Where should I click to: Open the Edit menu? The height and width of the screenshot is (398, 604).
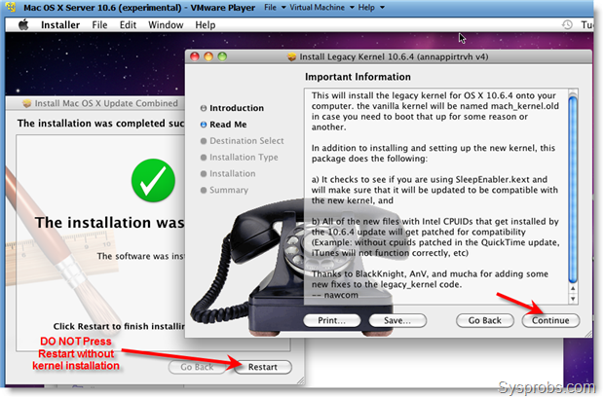pos(128,25)
